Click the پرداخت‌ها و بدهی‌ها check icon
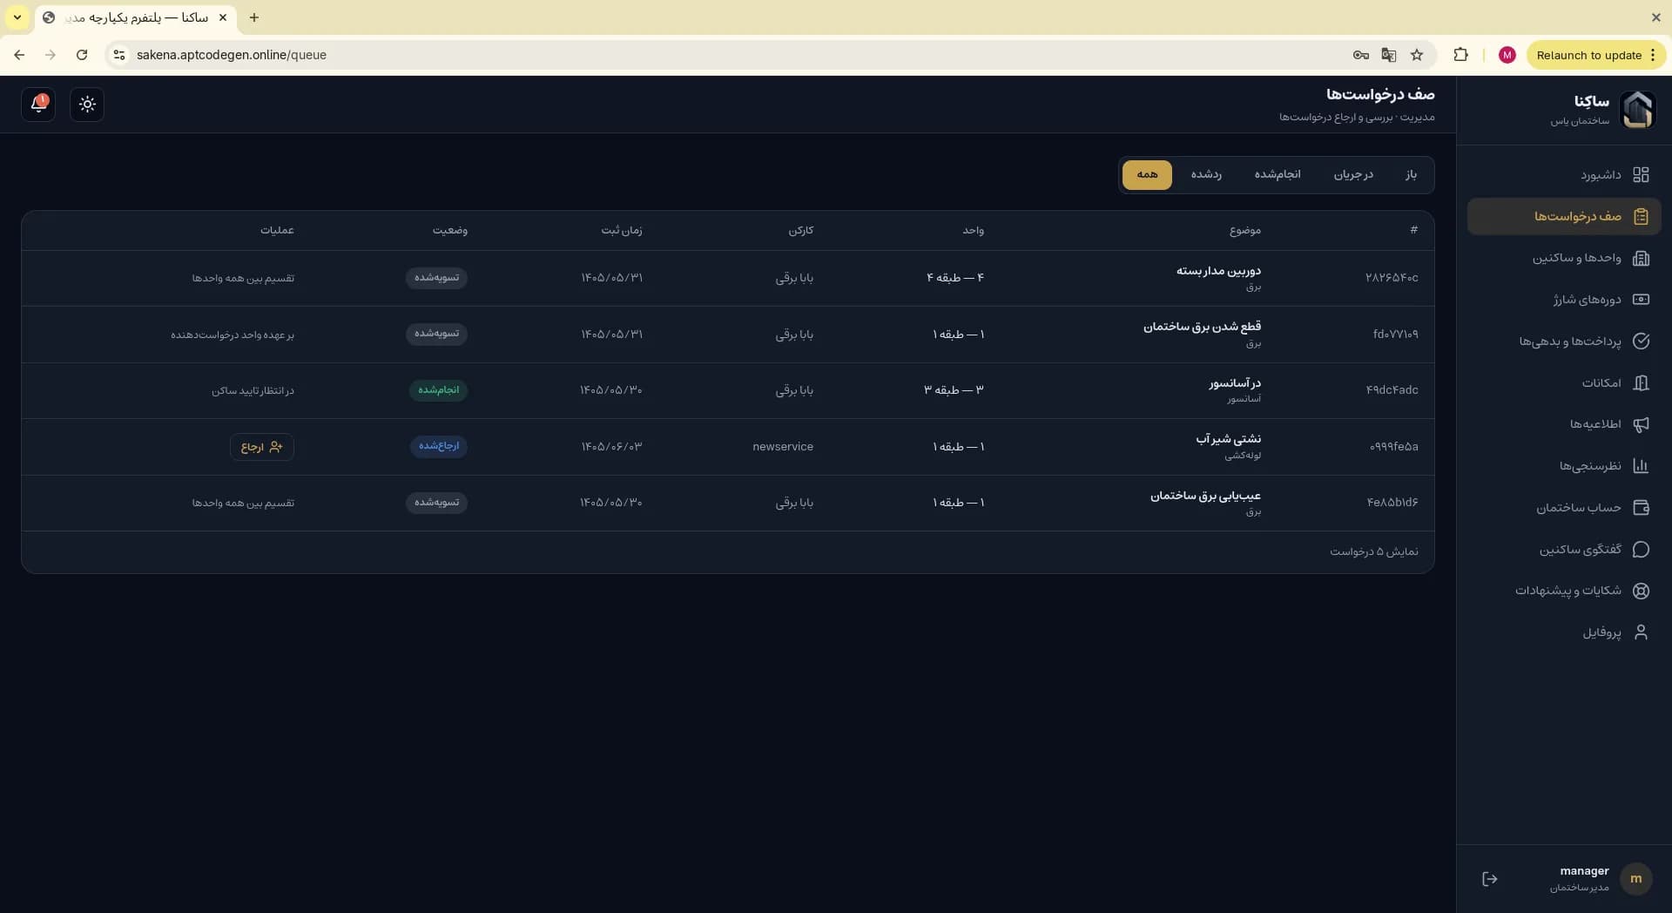 1641,342
